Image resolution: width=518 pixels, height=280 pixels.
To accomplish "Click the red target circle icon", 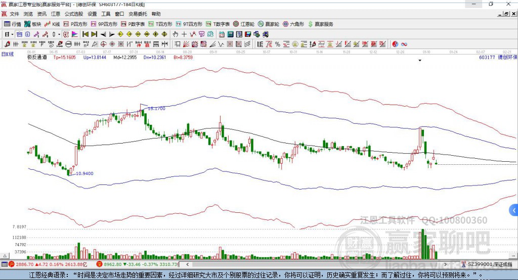I will 103,44.
